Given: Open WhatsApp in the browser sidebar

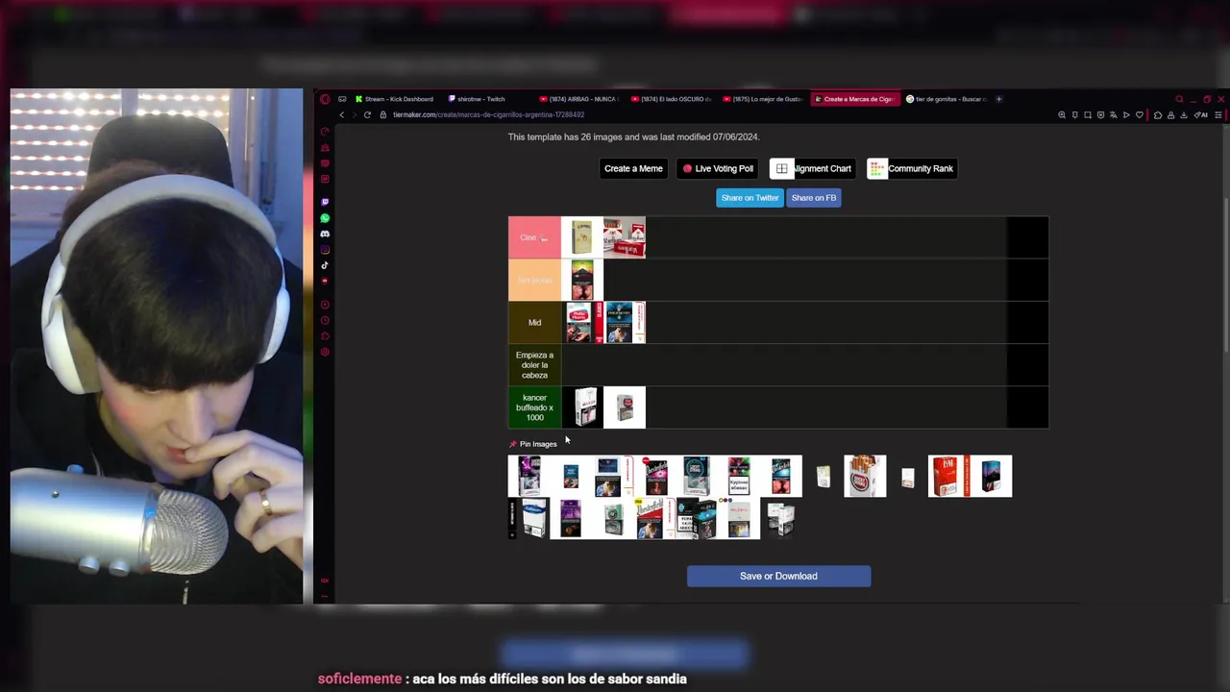Looking at the screenshot, I should [x=325, y=218].
